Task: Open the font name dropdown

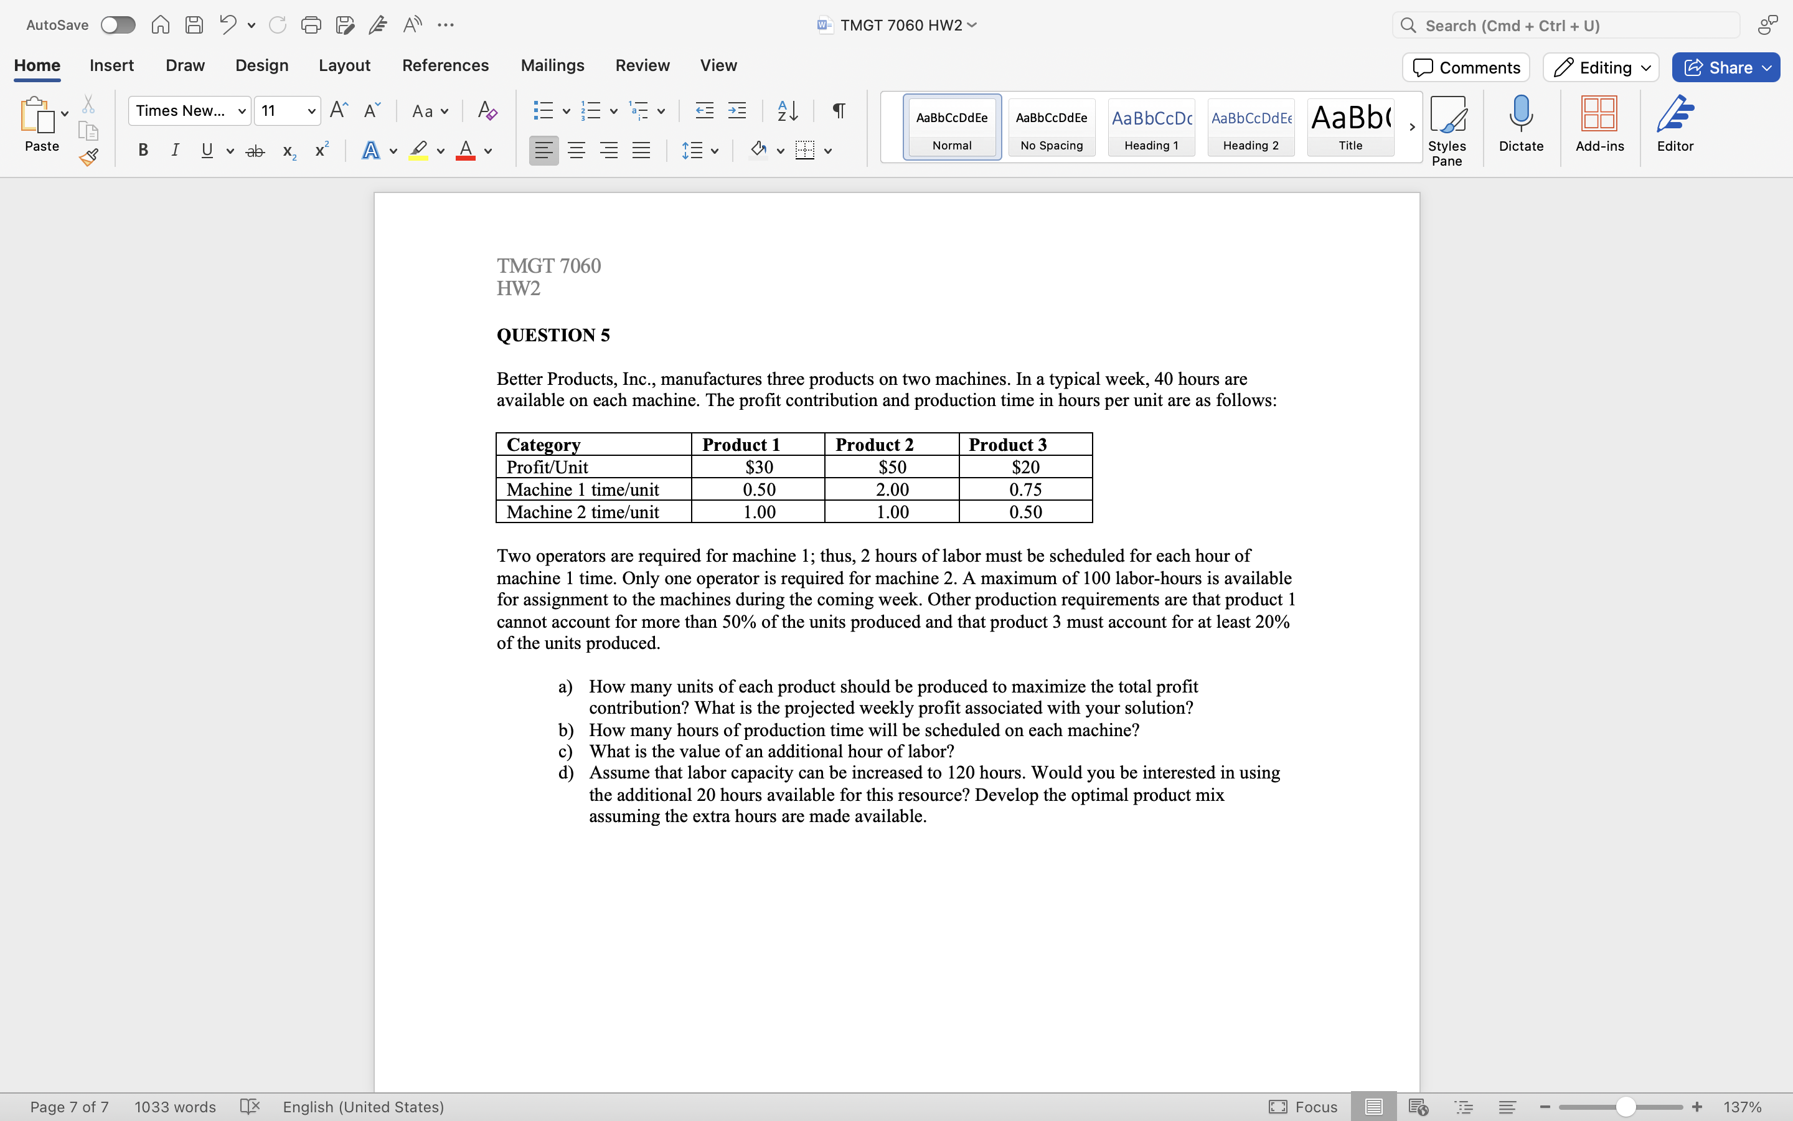Action: 242,111
